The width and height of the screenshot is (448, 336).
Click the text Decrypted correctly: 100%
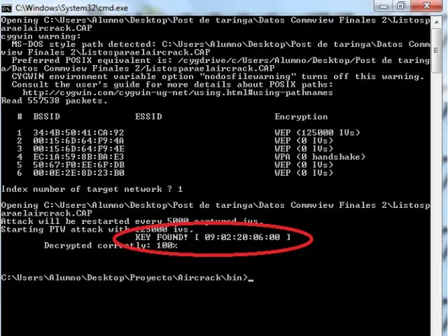tap(111, 246)
